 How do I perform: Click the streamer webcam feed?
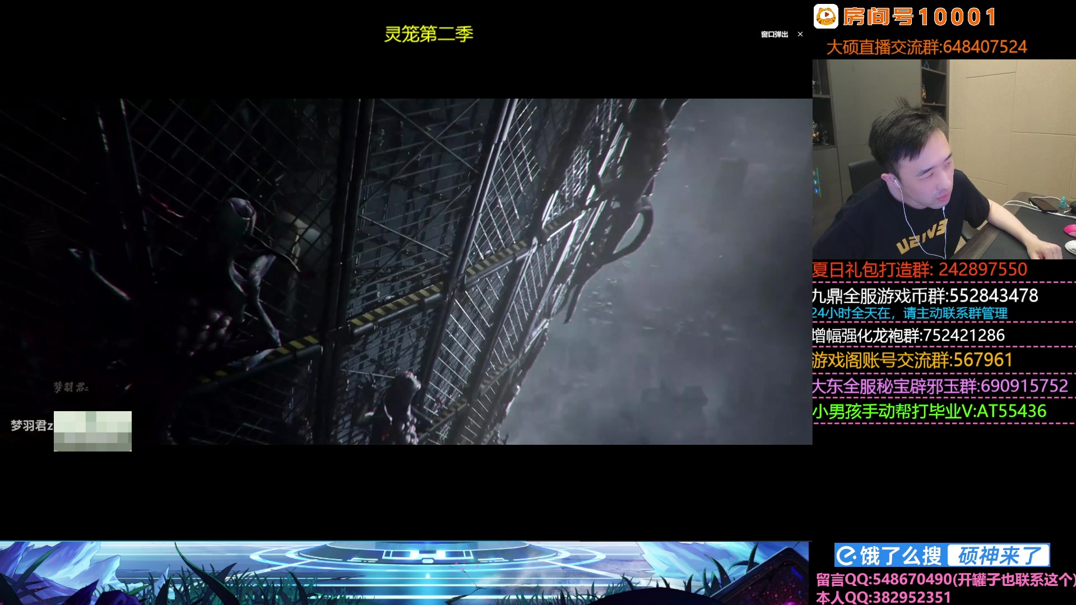click(x=944, y=159)
